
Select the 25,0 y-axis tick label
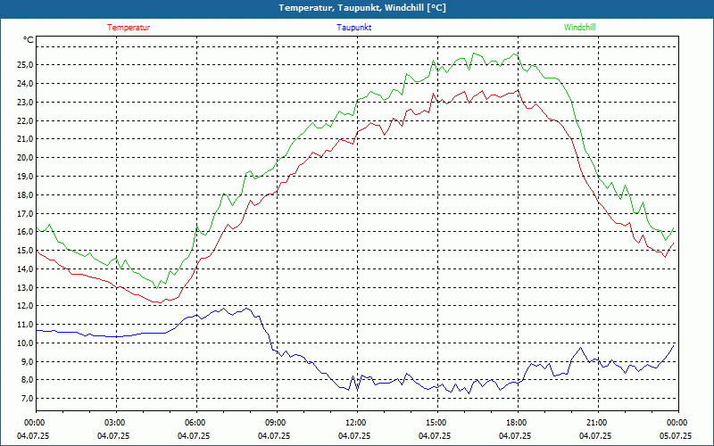[x=24, y=65]
